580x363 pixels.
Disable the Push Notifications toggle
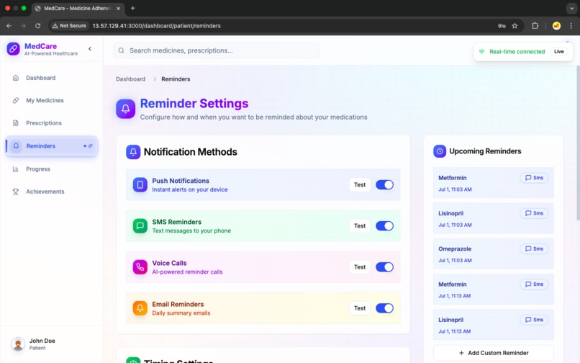385,185
